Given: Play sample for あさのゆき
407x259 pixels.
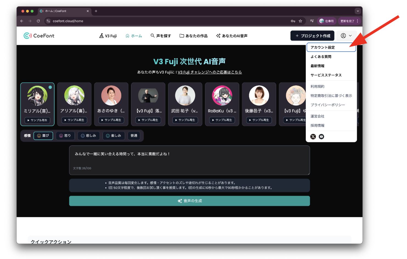Looking at the screenshot, I should click(x=111, y=120).
